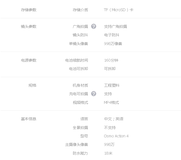Image resolution: width=181 pixels, height=160 pixels.
Task: Select the 支持广角拍摄 value text
Action: pos(115,26)
